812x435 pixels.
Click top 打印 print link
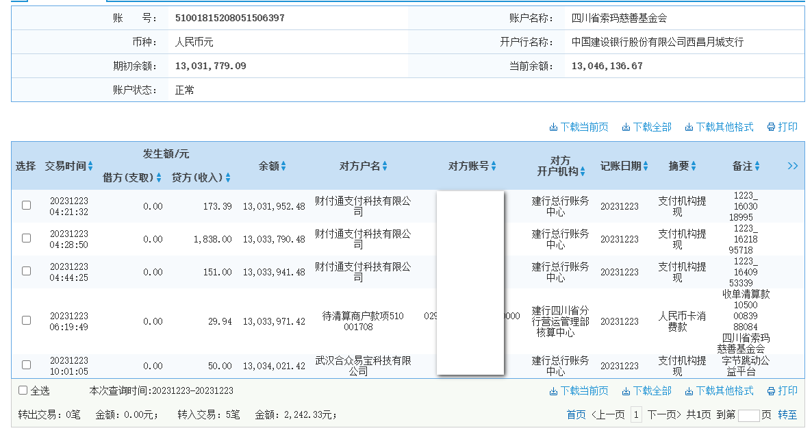point(782,127)
